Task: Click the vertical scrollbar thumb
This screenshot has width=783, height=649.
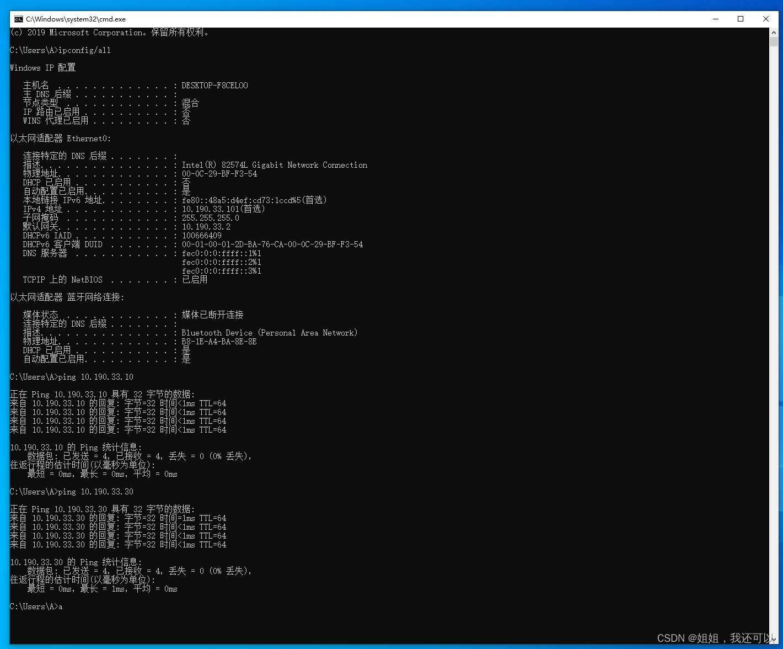Action: [x=774, y=42]
